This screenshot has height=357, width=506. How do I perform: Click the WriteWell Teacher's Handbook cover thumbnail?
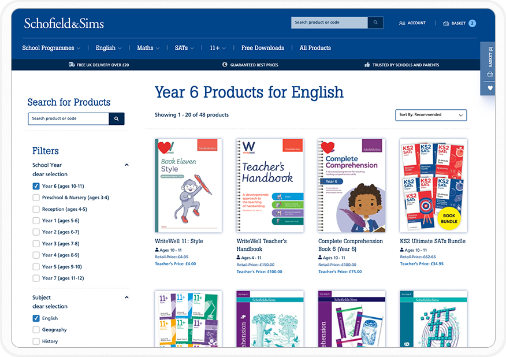point(270,185)
